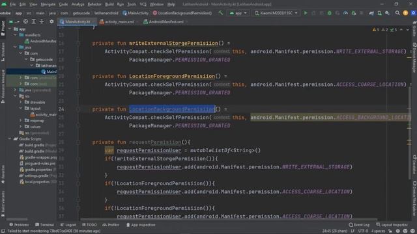Open the Layout Inspector panel

point(392,225)
